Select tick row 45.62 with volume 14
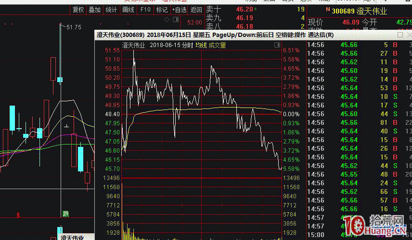 [359, 79]
